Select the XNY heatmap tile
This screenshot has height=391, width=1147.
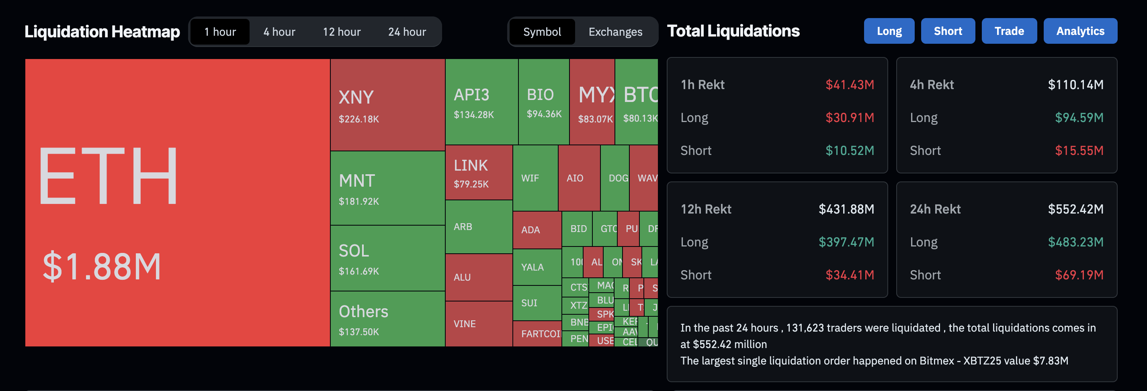(387, 105)
